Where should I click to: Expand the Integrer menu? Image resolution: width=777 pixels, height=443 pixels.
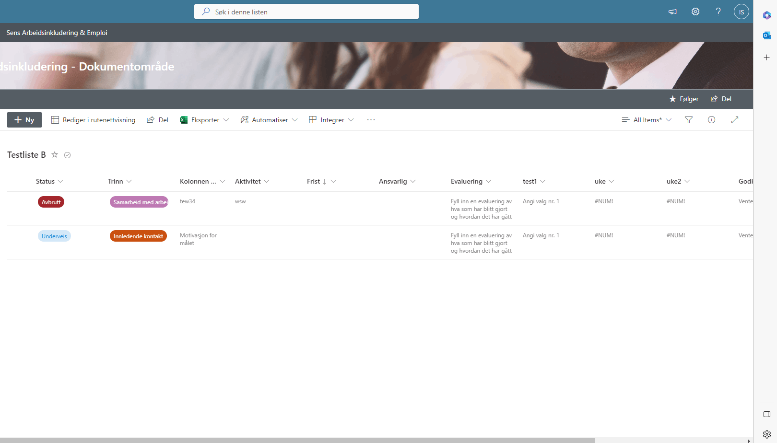coord(331,120)
